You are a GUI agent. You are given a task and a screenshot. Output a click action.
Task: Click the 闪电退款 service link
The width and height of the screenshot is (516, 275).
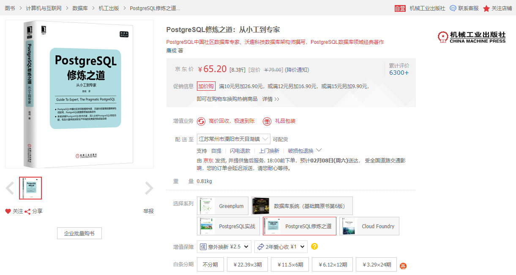(240, 151)
